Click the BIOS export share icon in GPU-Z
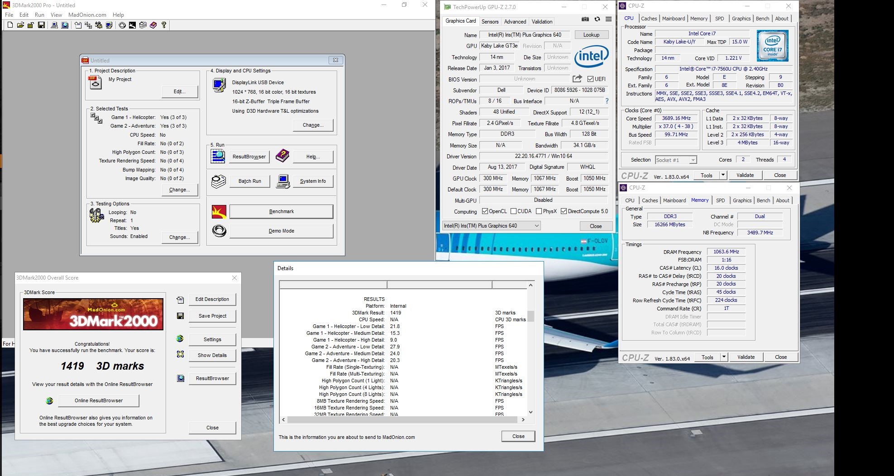This screenshot has width=894, height=476. click(577, 79)
